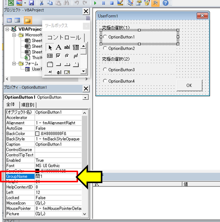Select the CheckBox tool in toolbox
This screenshot has height=222, width=220.
tap(58, 56)
